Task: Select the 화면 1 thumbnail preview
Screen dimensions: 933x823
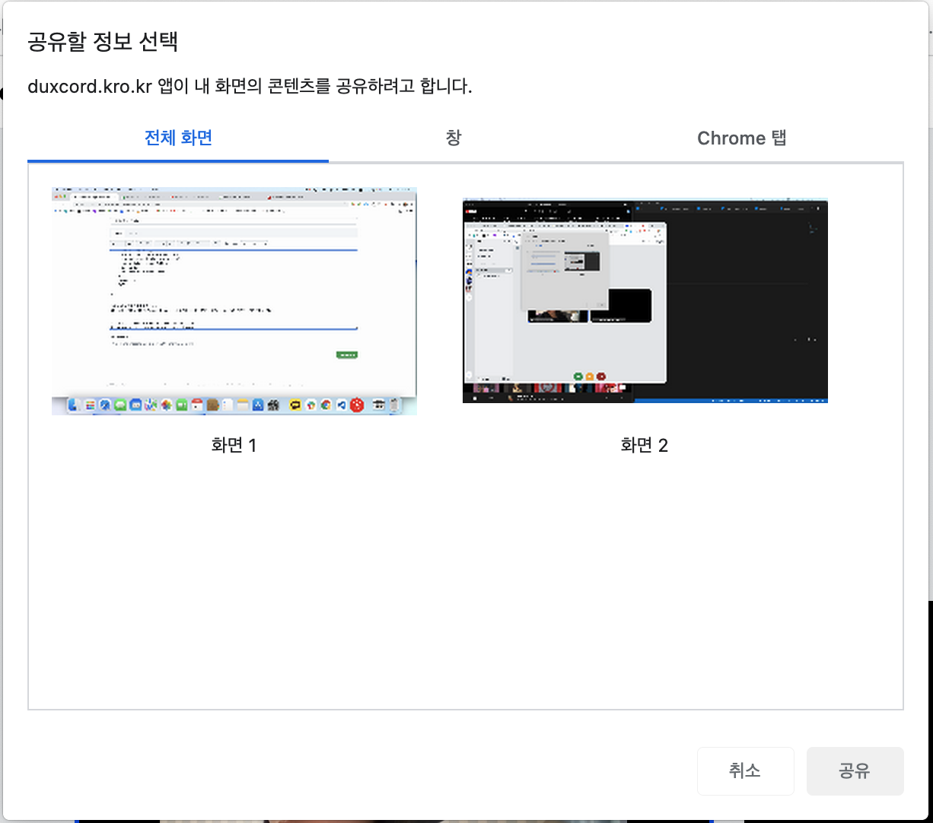Action: pos(234,300)
